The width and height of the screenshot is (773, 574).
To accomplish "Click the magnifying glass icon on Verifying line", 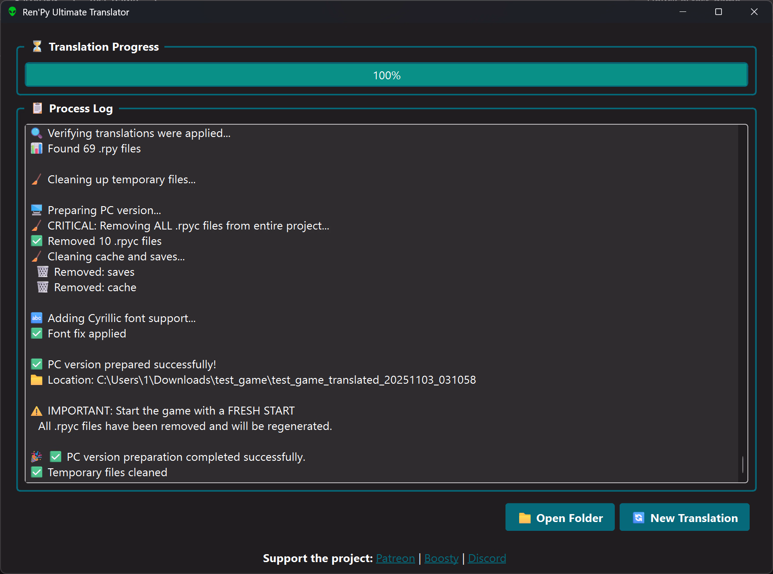I will (37, 133).
